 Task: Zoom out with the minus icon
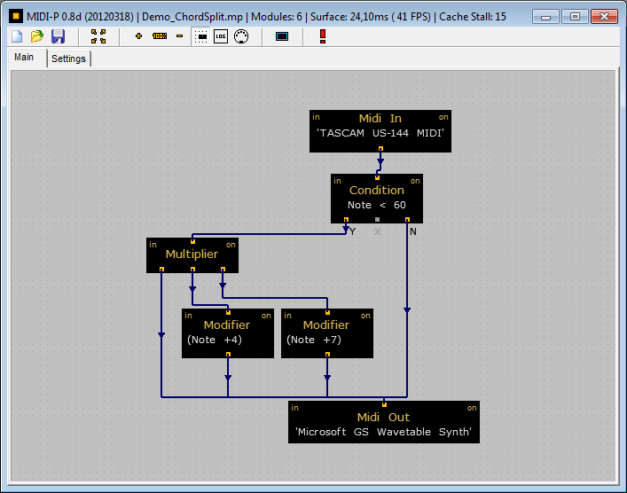[x=180, y=36]
